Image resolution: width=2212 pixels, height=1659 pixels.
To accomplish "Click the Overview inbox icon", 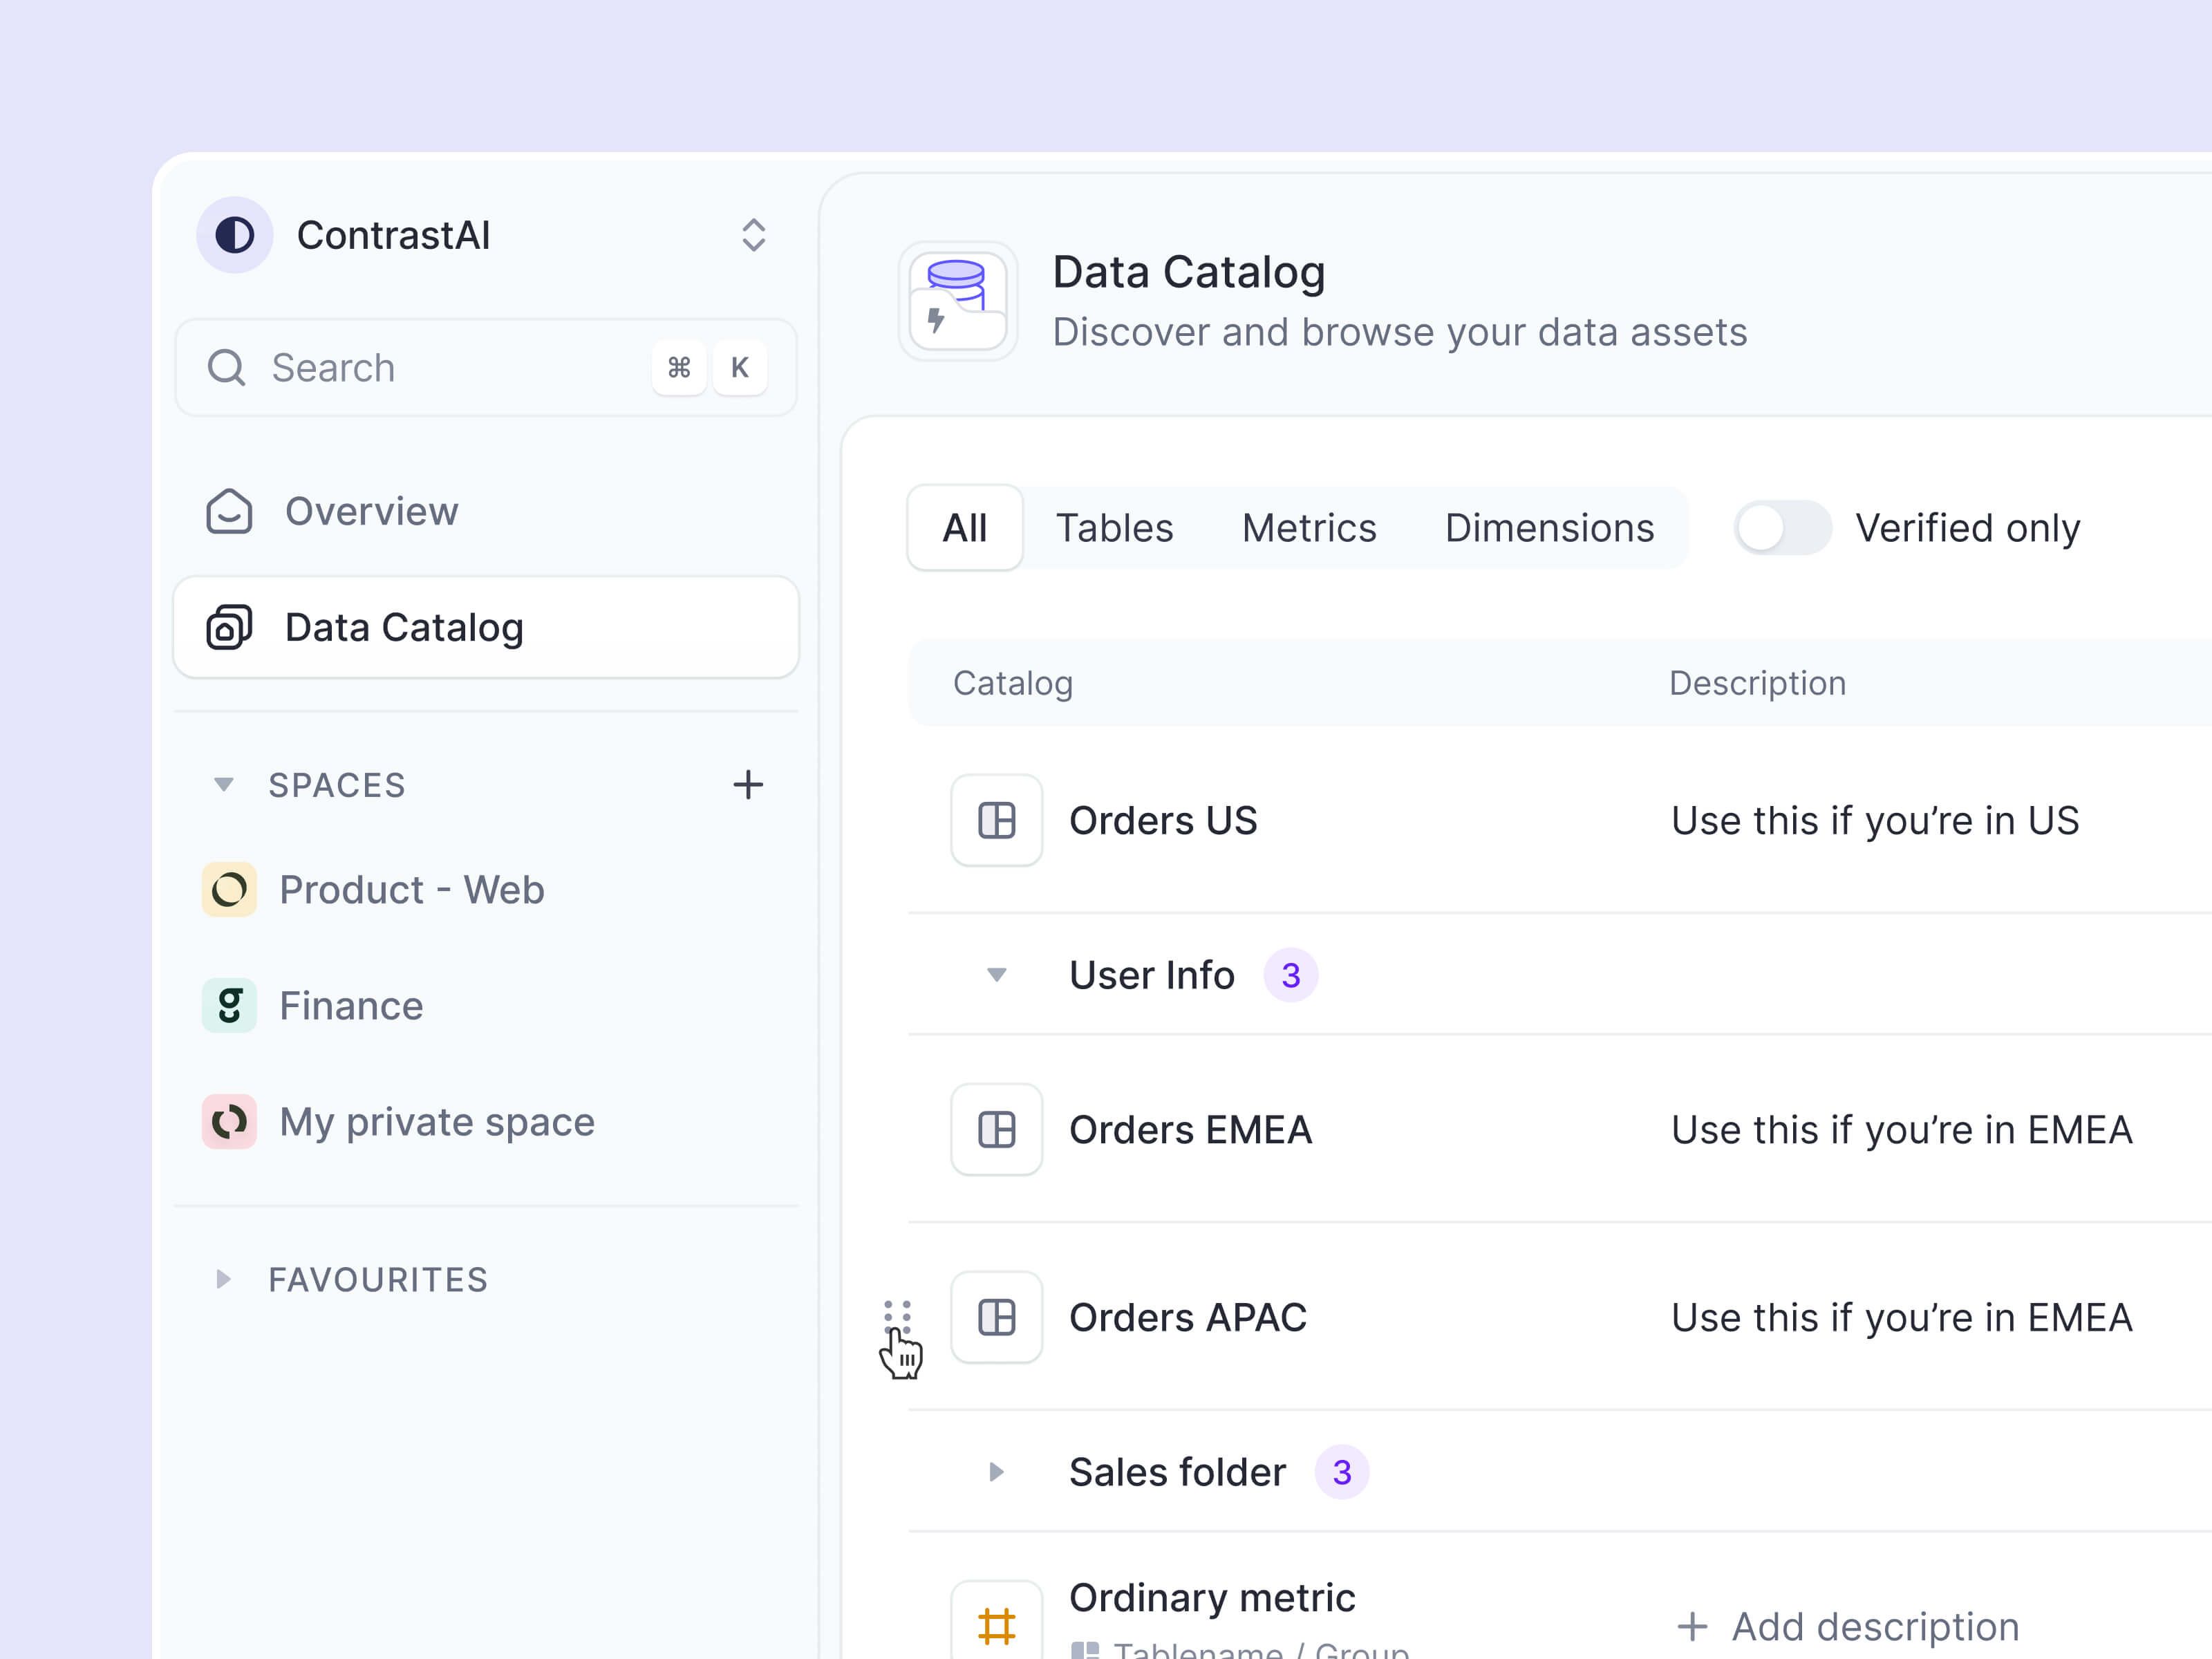I will click(x=229, y=511).
